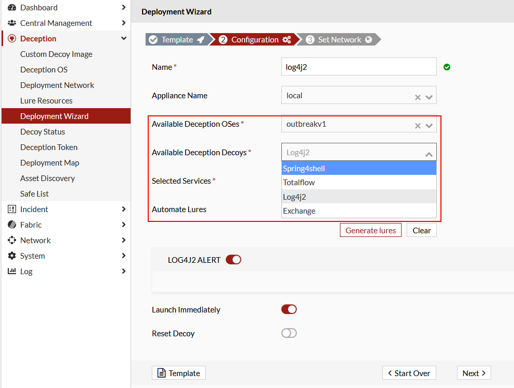
Task: Click the System gear icon
Action: [x=11, y=256]
